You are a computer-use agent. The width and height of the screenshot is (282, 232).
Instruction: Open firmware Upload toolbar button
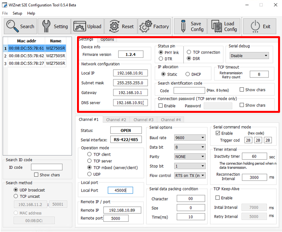[x=88, y=26]
